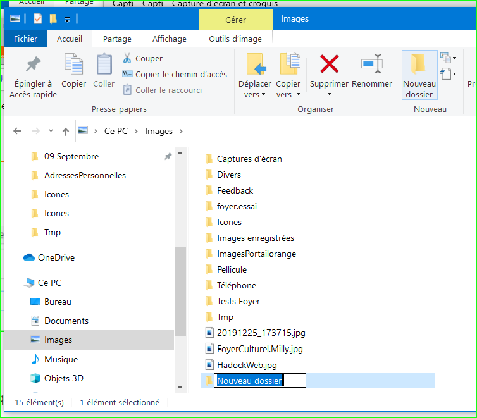Screen dimensions: 477x418
Task: Go back with the back arrow
Action: click(18, 132)
